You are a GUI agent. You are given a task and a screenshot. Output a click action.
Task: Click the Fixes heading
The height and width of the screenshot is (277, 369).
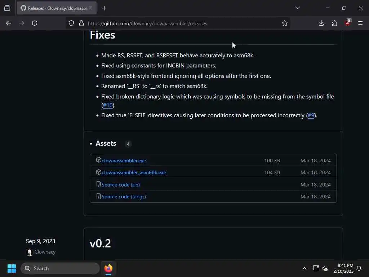coord(103,35)
